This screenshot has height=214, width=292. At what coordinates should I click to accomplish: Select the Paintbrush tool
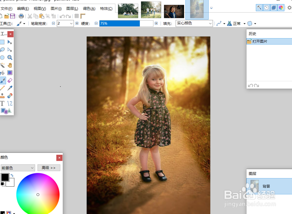click(2, 80)
